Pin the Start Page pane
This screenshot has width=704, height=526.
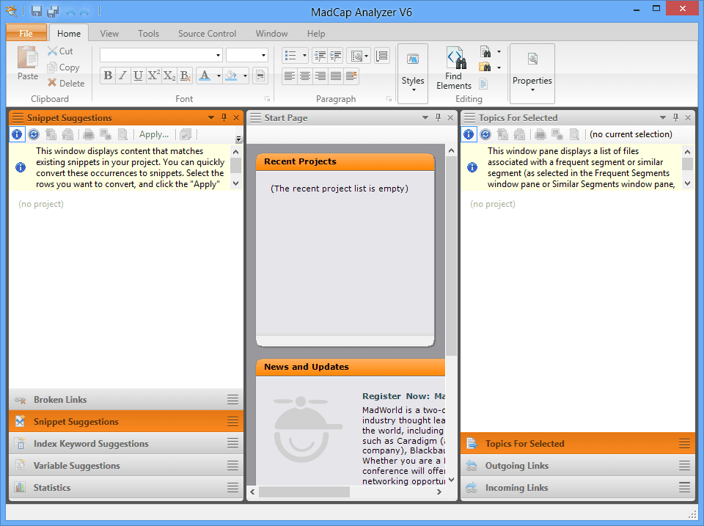(439, 117)
